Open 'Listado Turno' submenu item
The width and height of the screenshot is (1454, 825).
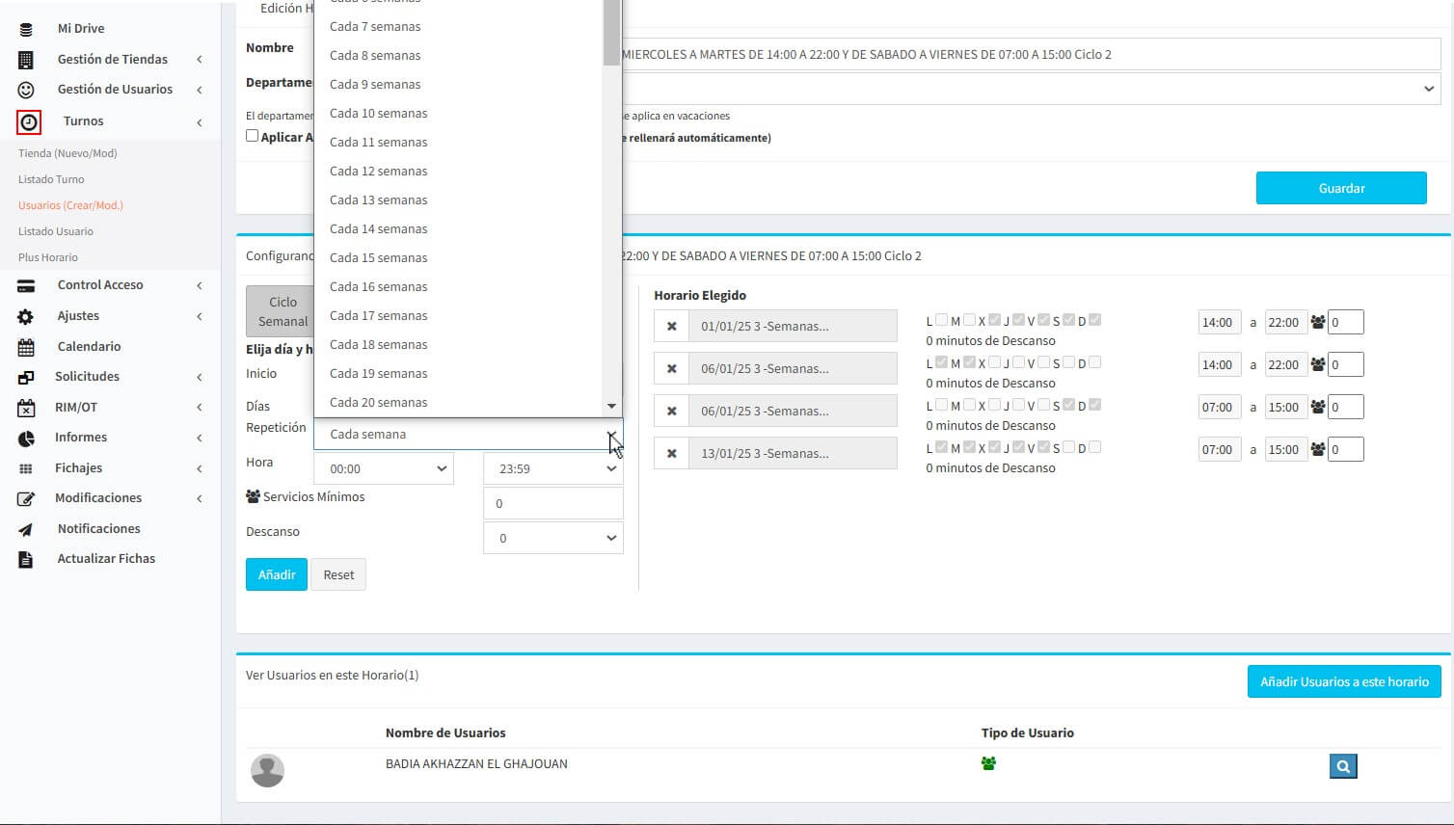coord(51,179)
